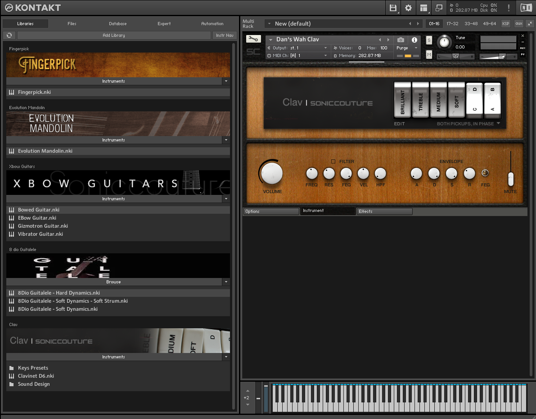The image size is (536, 419).
Task: Toggle the KSP multi script button
Action: tap(505, 23)
